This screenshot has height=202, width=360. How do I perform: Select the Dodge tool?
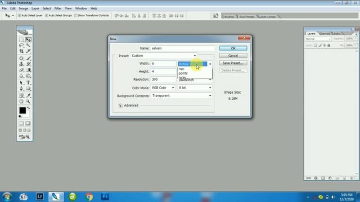pyautogui.click(x=28, y=76)
